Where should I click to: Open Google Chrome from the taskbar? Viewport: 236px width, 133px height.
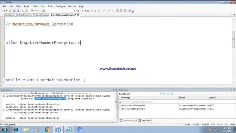(x=47, y=130)
